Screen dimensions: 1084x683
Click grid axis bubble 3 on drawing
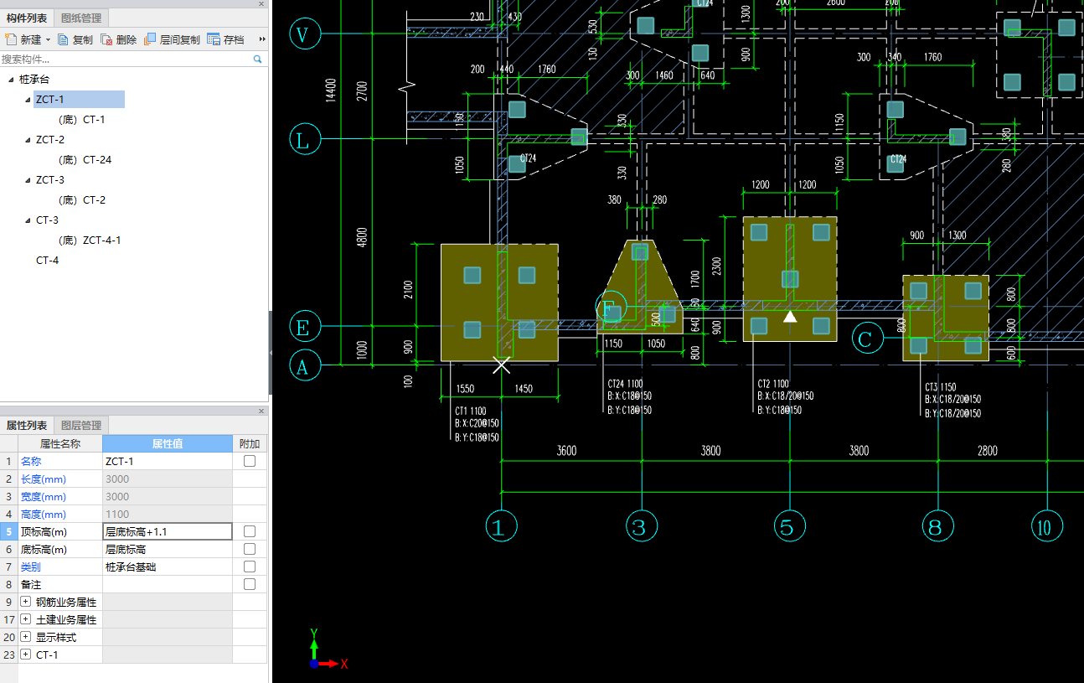click(x=641, y=527)
